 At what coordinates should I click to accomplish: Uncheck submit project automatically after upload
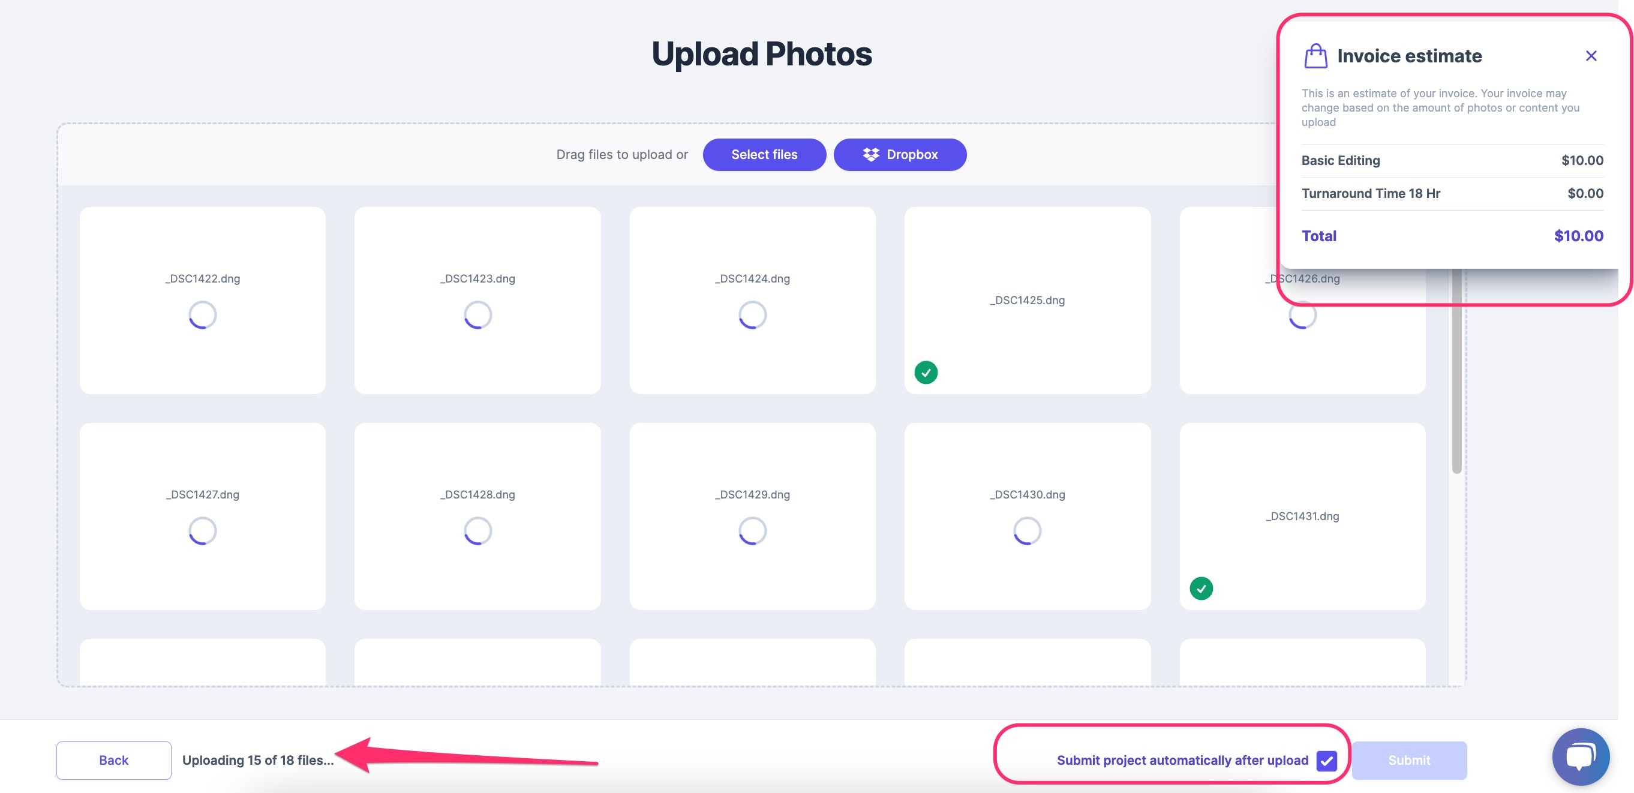[x=1326, y=760]
